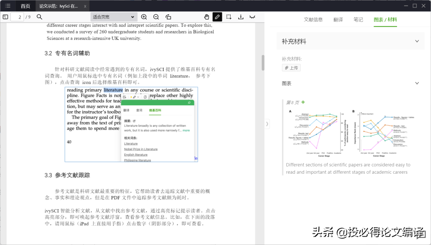
Task: Toggle the hide annotations eye icon
Action: 252,17
